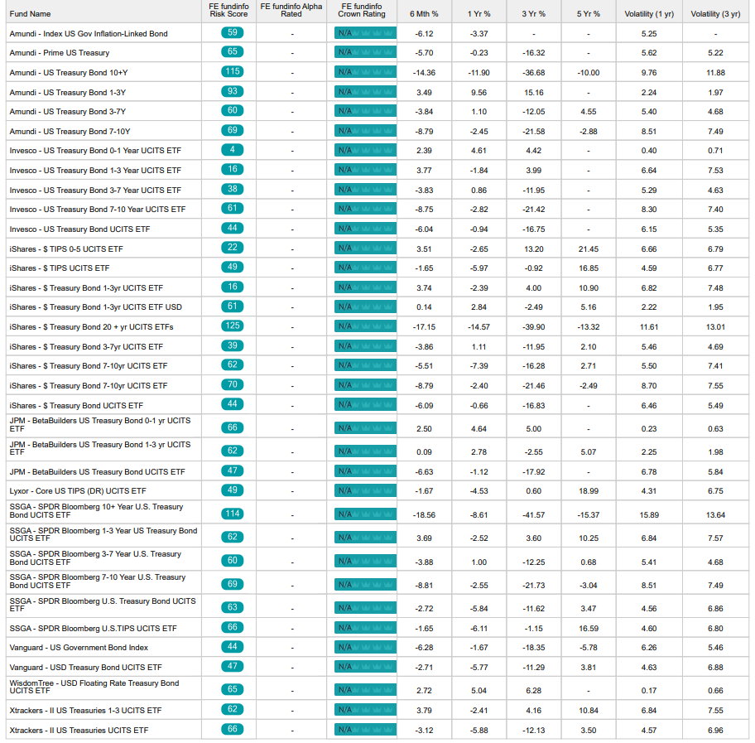Open iShares - $ TIPS 0-5 UCITS ETF

click(x=66, y=249)
